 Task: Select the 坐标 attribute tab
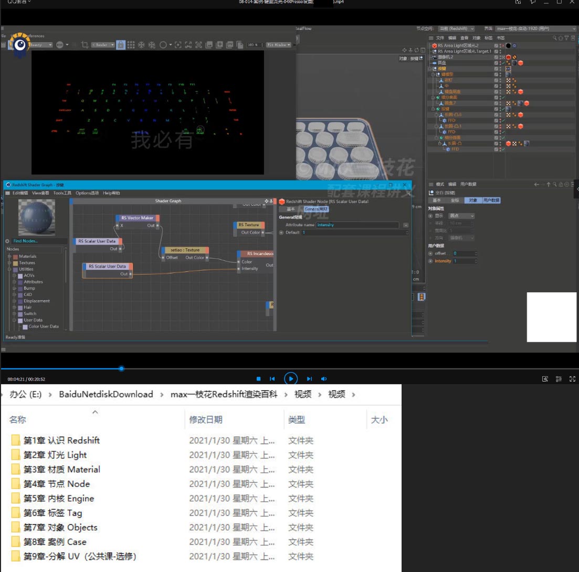(455, 200)
